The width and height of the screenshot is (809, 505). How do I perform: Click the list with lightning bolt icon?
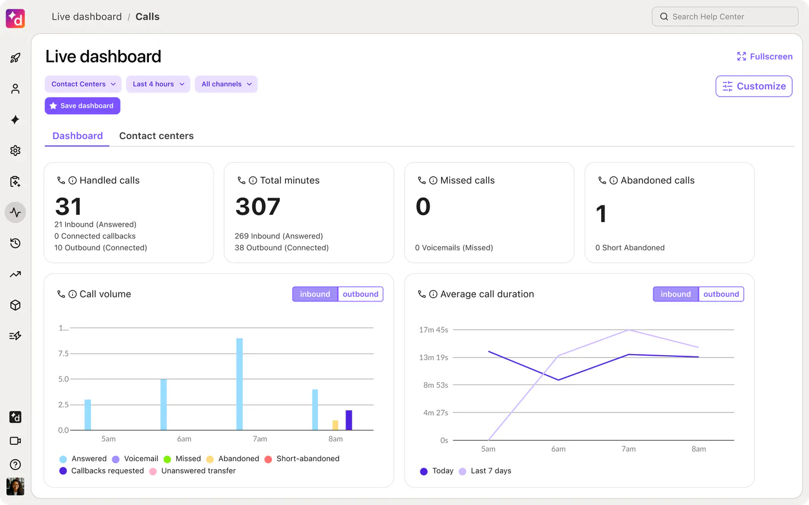[15, 336]
